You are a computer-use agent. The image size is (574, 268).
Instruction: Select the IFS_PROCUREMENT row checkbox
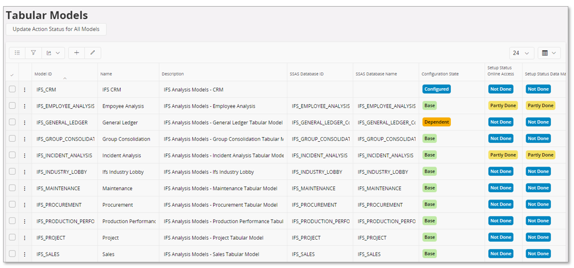[x=12, y=205]
